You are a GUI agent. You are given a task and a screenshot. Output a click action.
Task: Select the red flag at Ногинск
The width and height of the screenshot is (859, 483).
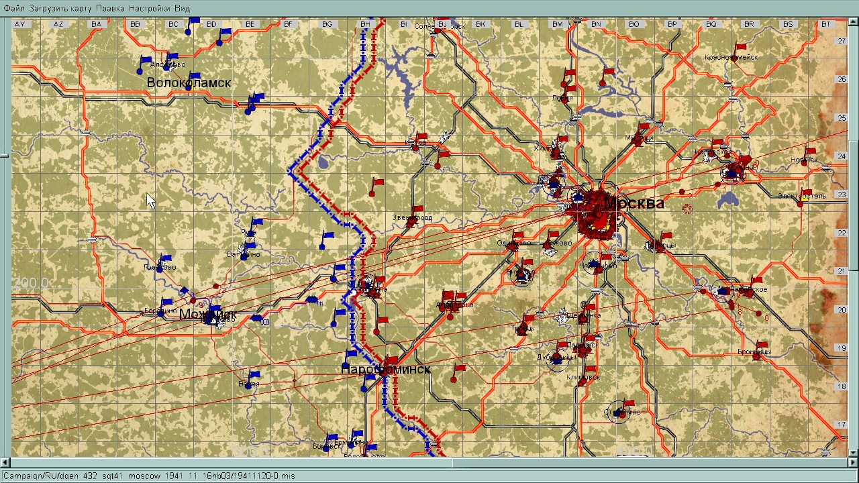pos(808,155)
